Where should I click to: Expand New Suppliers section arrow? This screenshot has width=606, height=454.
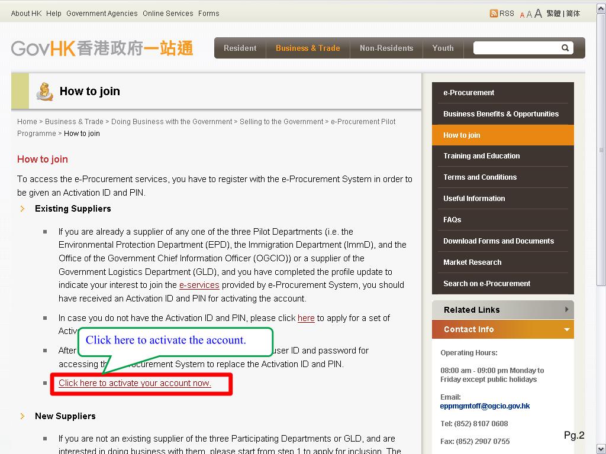click(22, 416)
